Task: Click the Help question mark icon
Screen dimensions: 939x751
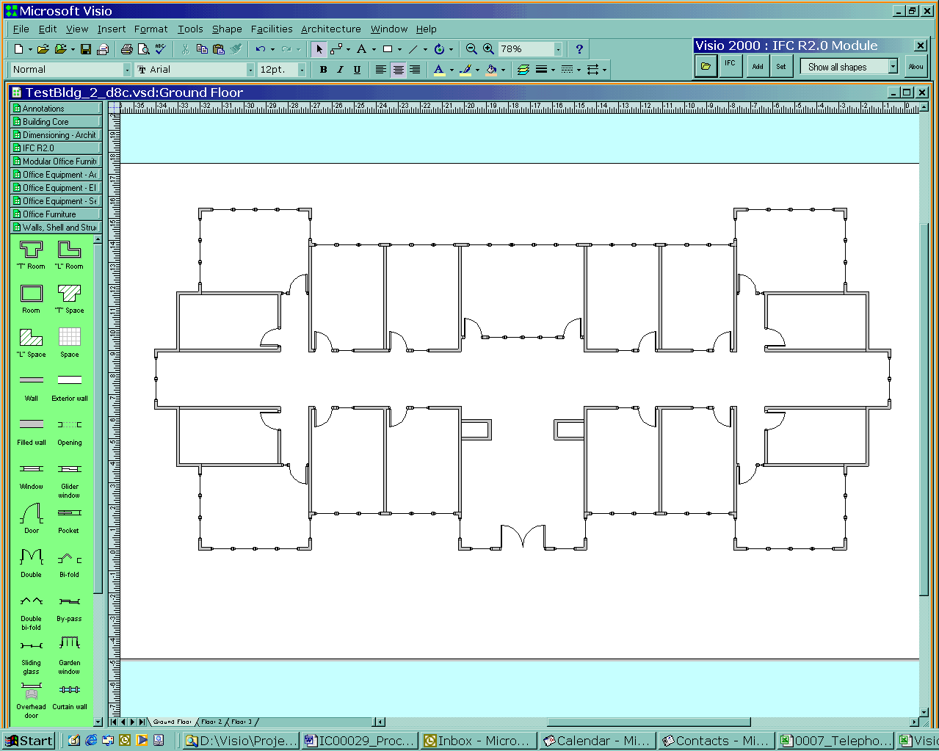Action: pos(579,49)
